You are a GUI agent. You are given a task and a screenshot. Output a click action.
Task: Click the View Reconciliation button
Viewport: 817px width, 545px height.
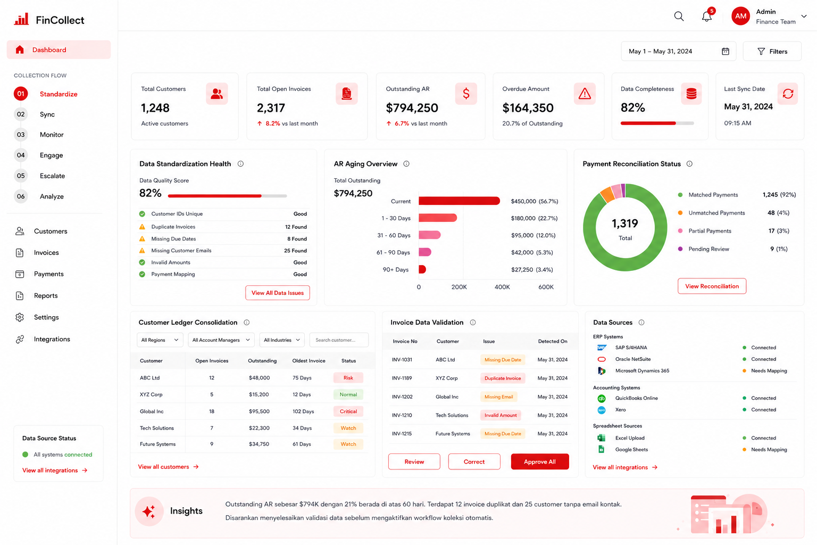(712, 286)
